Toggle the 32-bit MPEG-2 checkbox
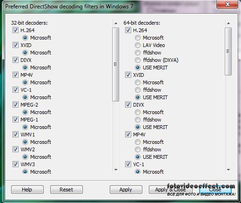 pyautogui.click(x=15, y=105)
